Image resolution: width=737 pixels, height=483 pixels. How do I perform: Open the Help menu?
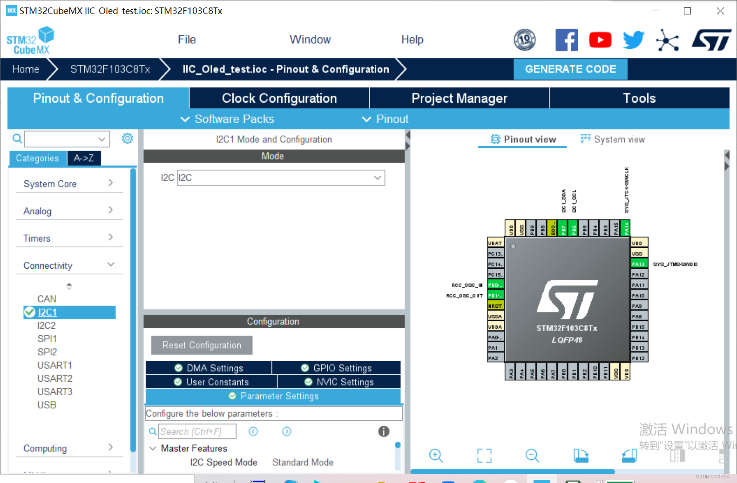point(412,40)
